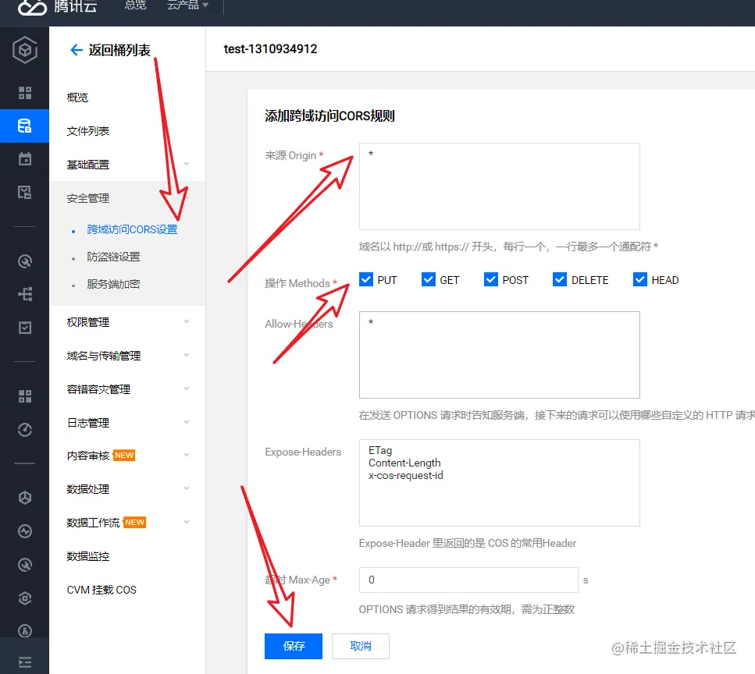Open the 文件列表 menu item
Viewport: 755px width, 674px height.
[88, 131]
